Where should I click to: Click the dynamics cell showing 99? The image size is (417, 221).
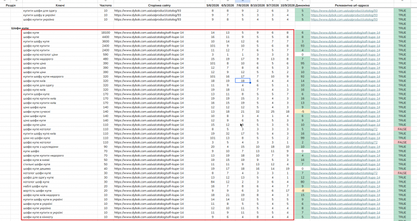[302, 138]
